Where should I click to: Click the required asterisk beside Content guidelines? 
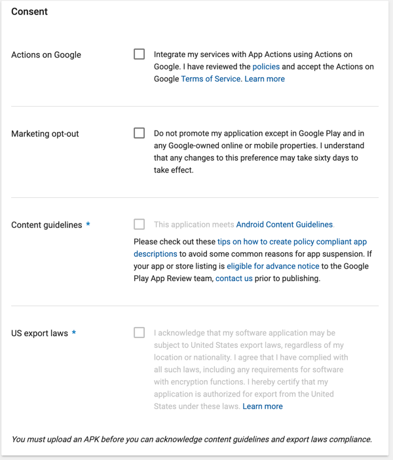click(x=88, y=224)
